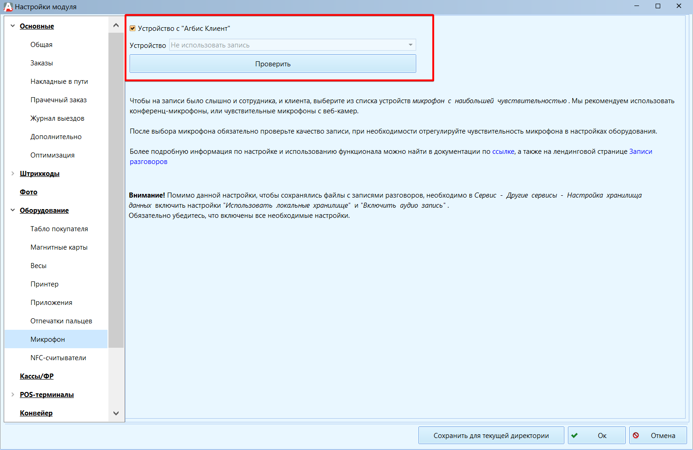Open the Кассы/ФР section
Image resolution: width=693 pixels, height=450 pixels.
pos(36,376)
